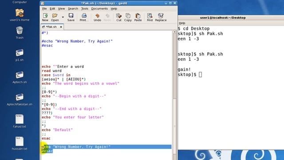
Task: Click the gedit window title bar
Action: point(104,3)
